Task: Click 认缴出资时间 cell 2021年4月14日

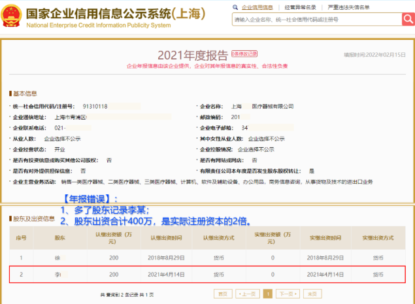Action: coord(166,275)
